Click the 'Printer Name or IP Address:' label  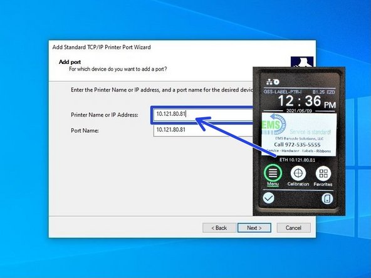[105, 115]
